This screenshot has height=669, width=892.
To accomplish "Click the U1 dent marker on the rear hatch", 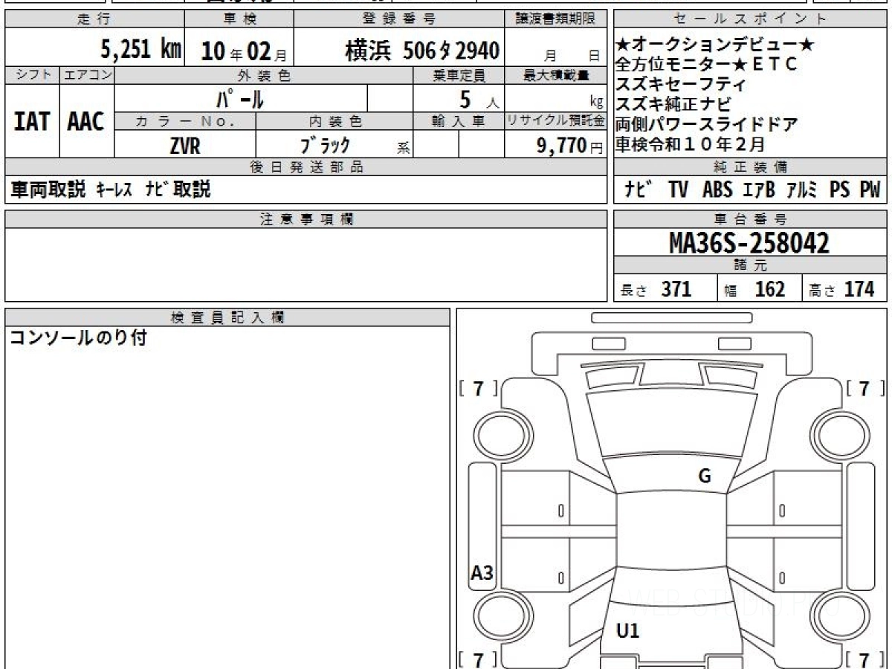I will (x=627, y=631).
